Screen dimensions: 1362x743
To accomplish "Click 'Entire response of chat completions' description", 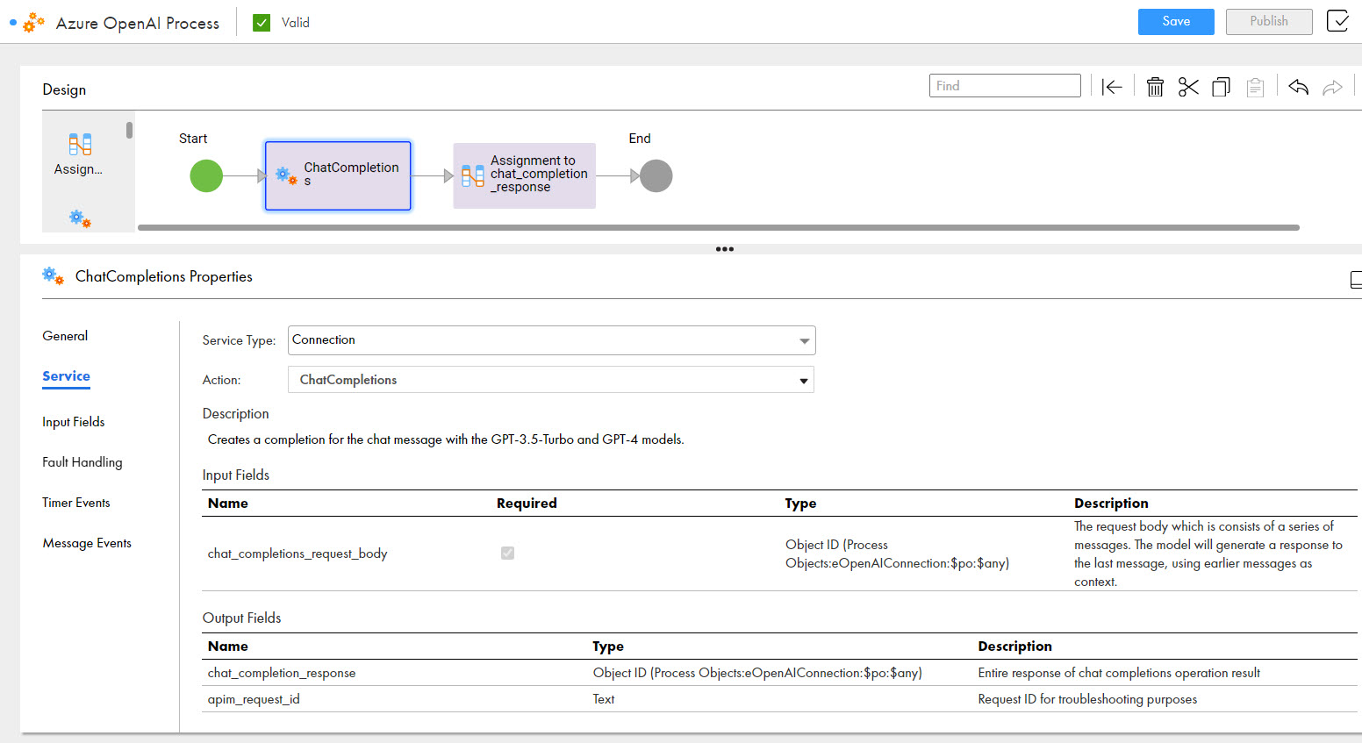I will (x=1119, y=673).
